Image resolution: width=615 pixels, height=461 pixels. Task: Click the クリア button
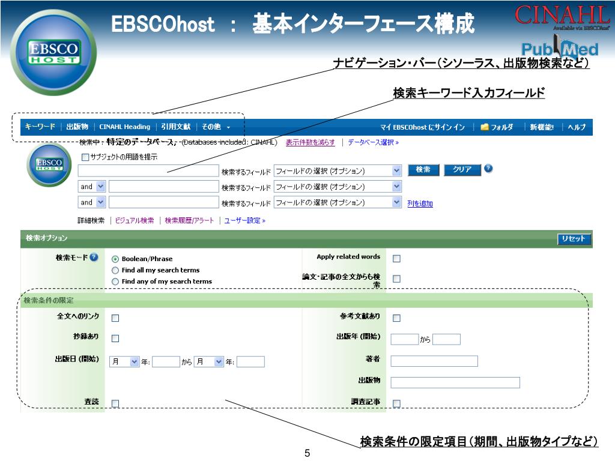coord(462,169)
